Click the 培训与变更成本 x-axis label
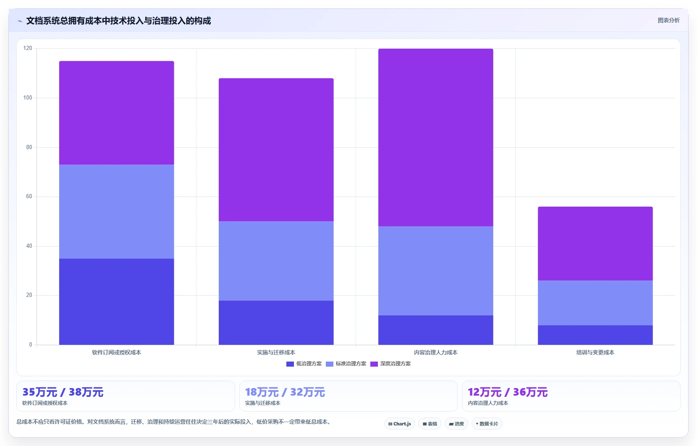The image size is (697, 446). click(595, 352)
